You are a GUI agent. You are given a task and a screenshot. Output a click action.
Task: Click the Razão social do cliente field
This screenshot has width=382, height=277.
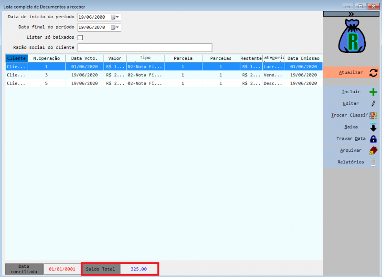[145, 47]
